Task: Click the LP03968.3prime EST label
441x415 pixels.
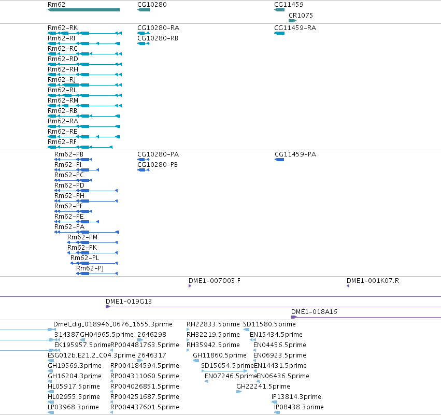Action: pyautogui.click(x=73, y=407)
